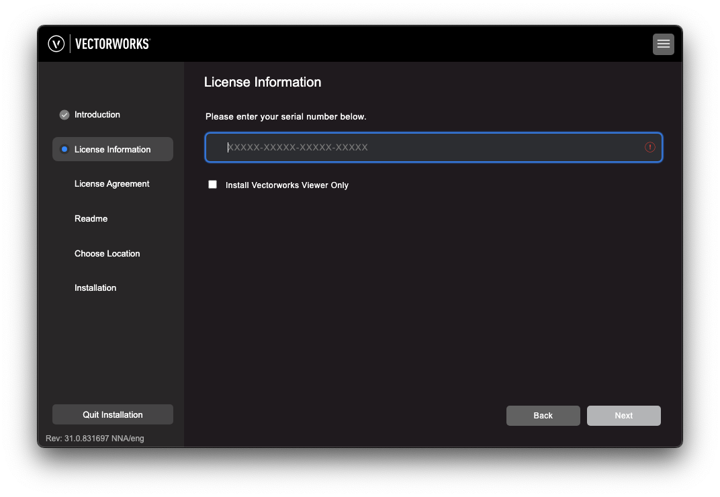Select the Readme step in sidebar
This screenshot has width=720, height=497.
[91, 219]
